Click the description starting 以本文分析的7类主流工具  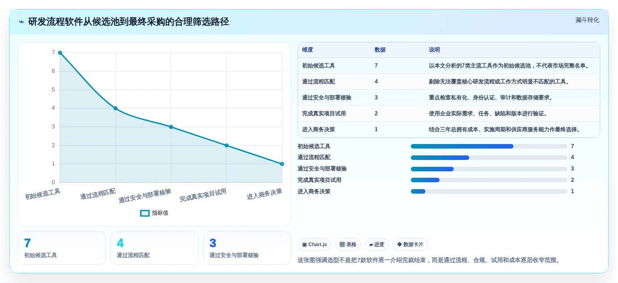coord(509,66)
